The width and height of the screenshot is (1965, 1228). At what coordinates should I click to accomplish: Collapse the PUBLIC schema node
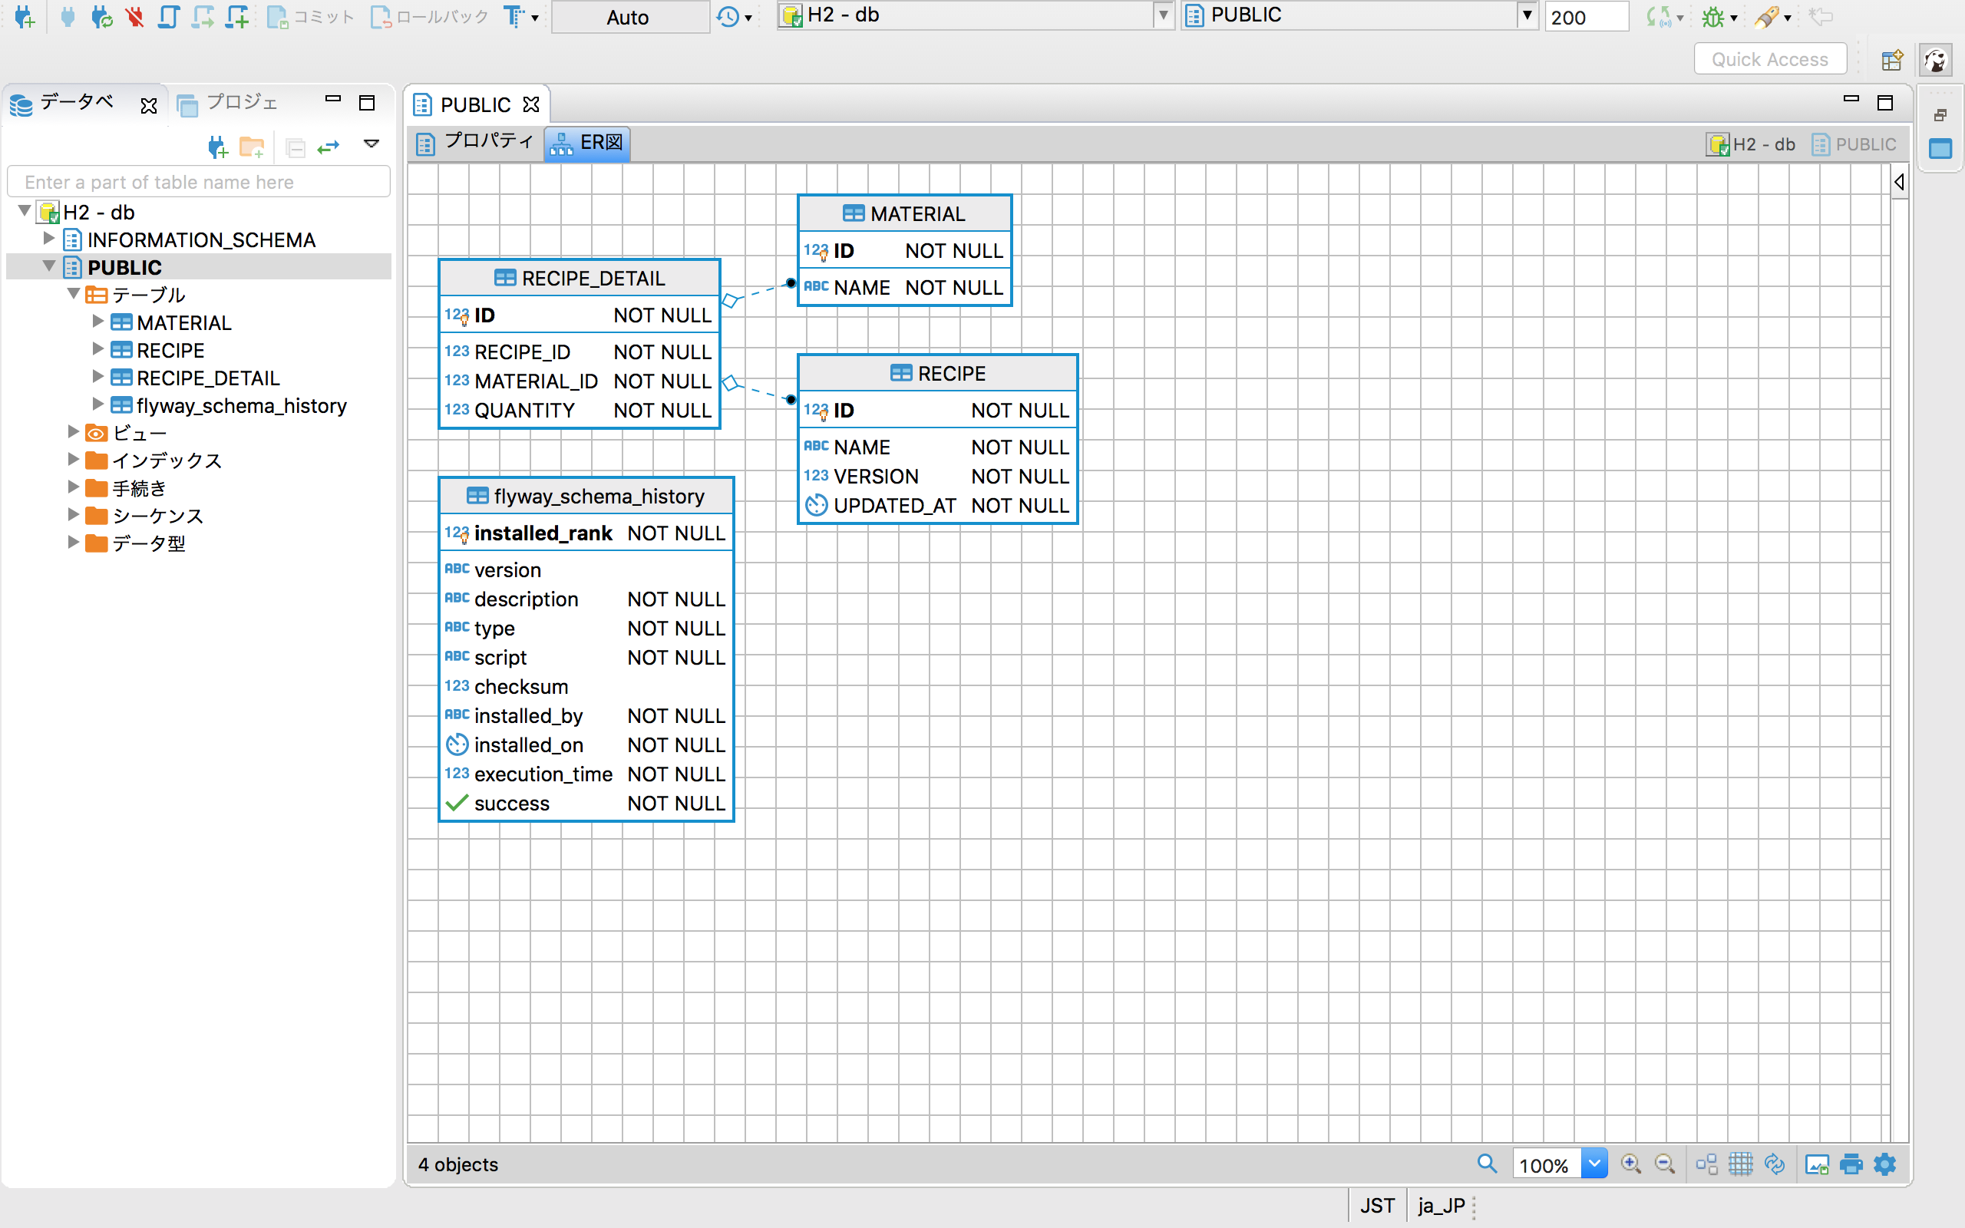(48, 266)
